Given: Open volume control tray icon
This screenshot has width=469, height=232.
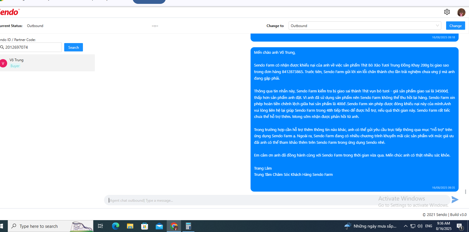Looking at the screenshot, I should (420, 226).
